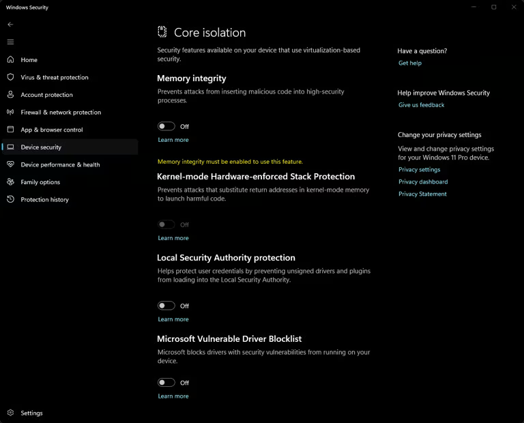Click the back arrow icon
The width and height of the screenshot is (524, 423).
click(x=10, y=25)
